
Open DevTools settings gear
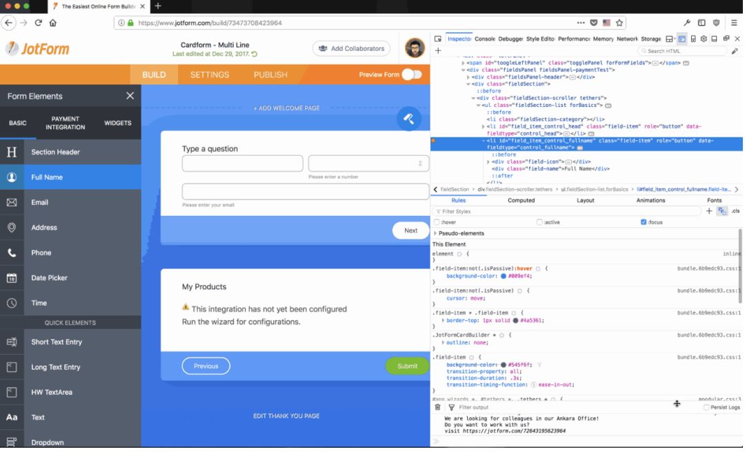pos(704,39)
